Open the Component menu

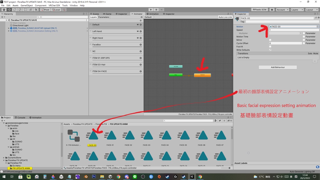(x=41, y=6)
